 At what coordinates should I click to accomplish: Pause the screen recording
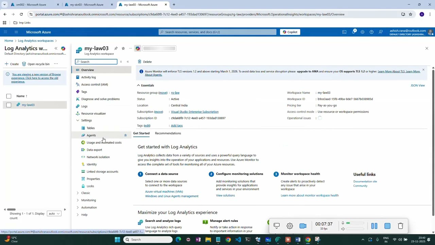(x=374, y=226)
